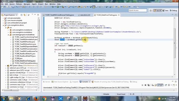Open the Servers view tab
The image size is (179, 101).
pyautogui.click(x=46, y=82)
